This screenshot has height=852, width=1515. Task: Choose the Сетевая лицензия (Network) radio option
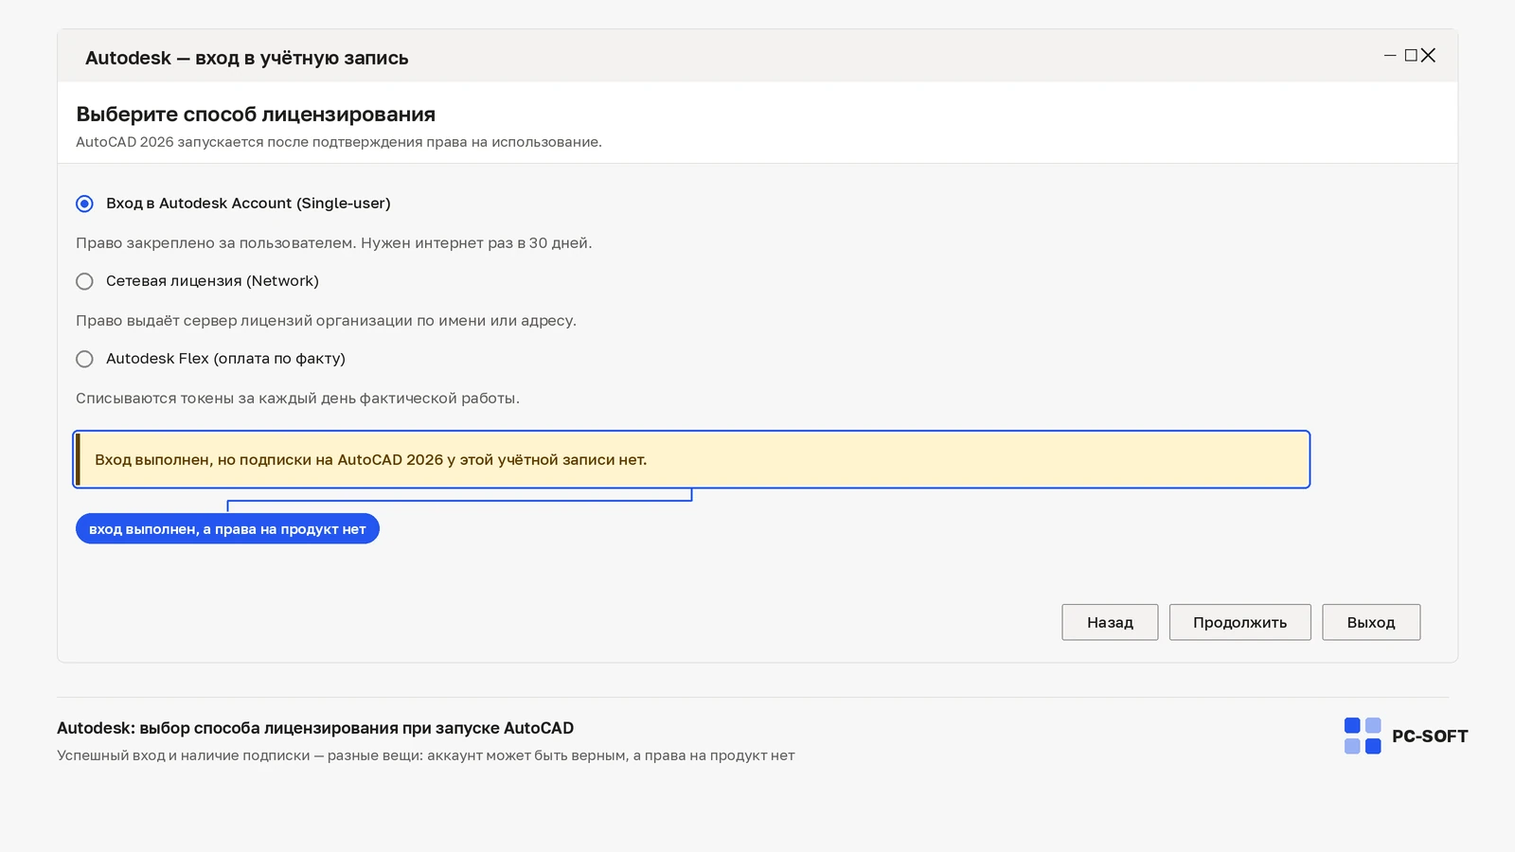pyautogui.click(x=84, y=281)
